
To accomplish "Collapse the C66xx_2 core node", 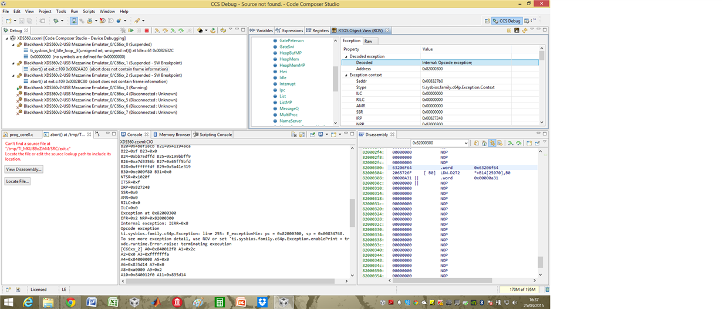I will [x=14, y=75].
